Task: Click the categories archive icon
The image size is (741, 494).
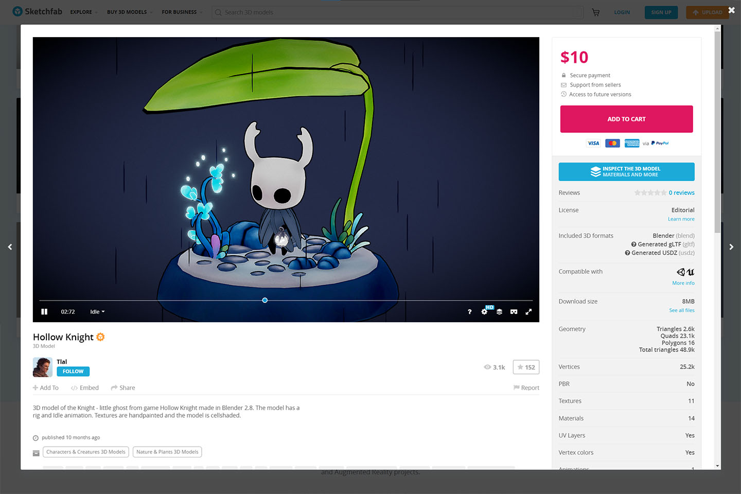Action: pos(36,453)
